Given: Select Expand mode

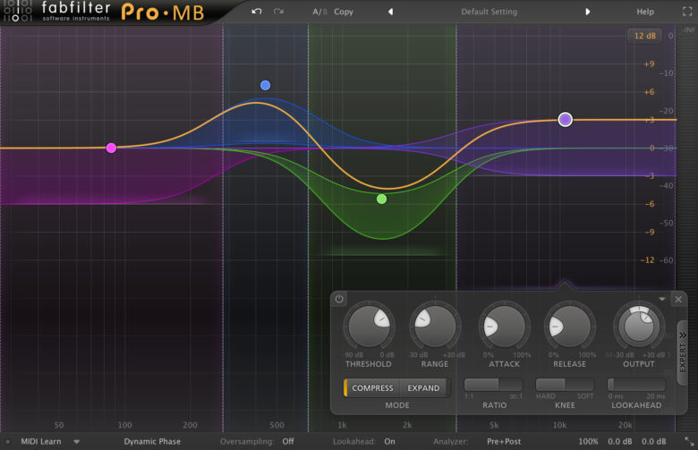Looking at the screenshot, I should click(x=423, y=388).
